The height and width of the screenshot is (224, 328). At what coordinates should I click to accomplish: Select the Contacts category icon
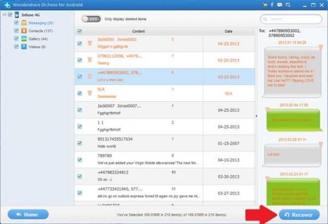pyautogui.click(x=24, y=31)
